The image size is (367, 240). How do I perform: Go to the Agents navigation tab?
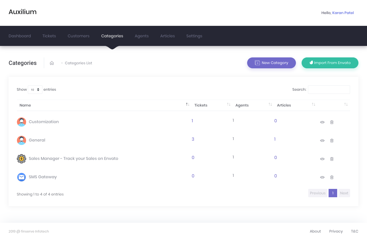click(142, 36)
